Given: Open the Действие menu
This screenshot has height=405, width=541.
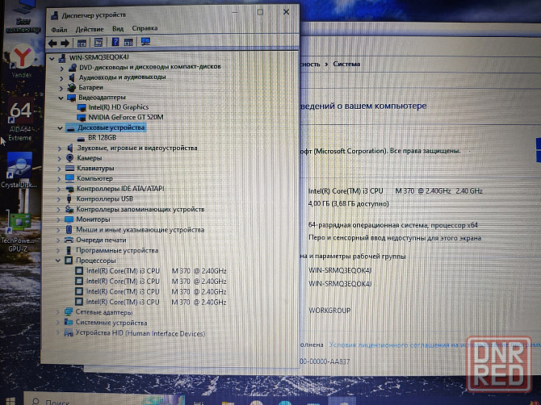Looking at the screenshot, I should tap(89, 29).
